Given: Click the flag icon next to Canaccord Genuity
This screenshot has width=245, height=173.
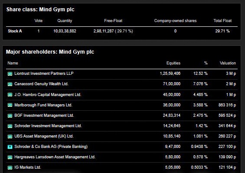Looking at the screenshot, I should tap(10, 84).
